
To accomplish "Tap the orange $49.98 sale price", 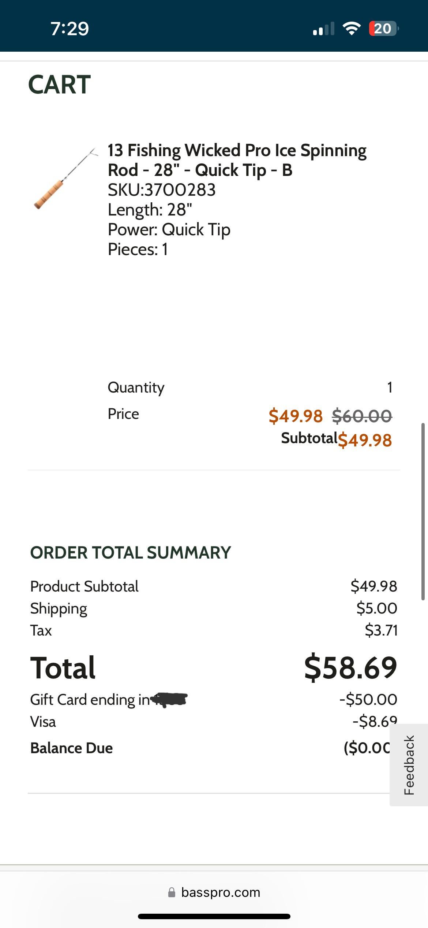I will (295, 416).
